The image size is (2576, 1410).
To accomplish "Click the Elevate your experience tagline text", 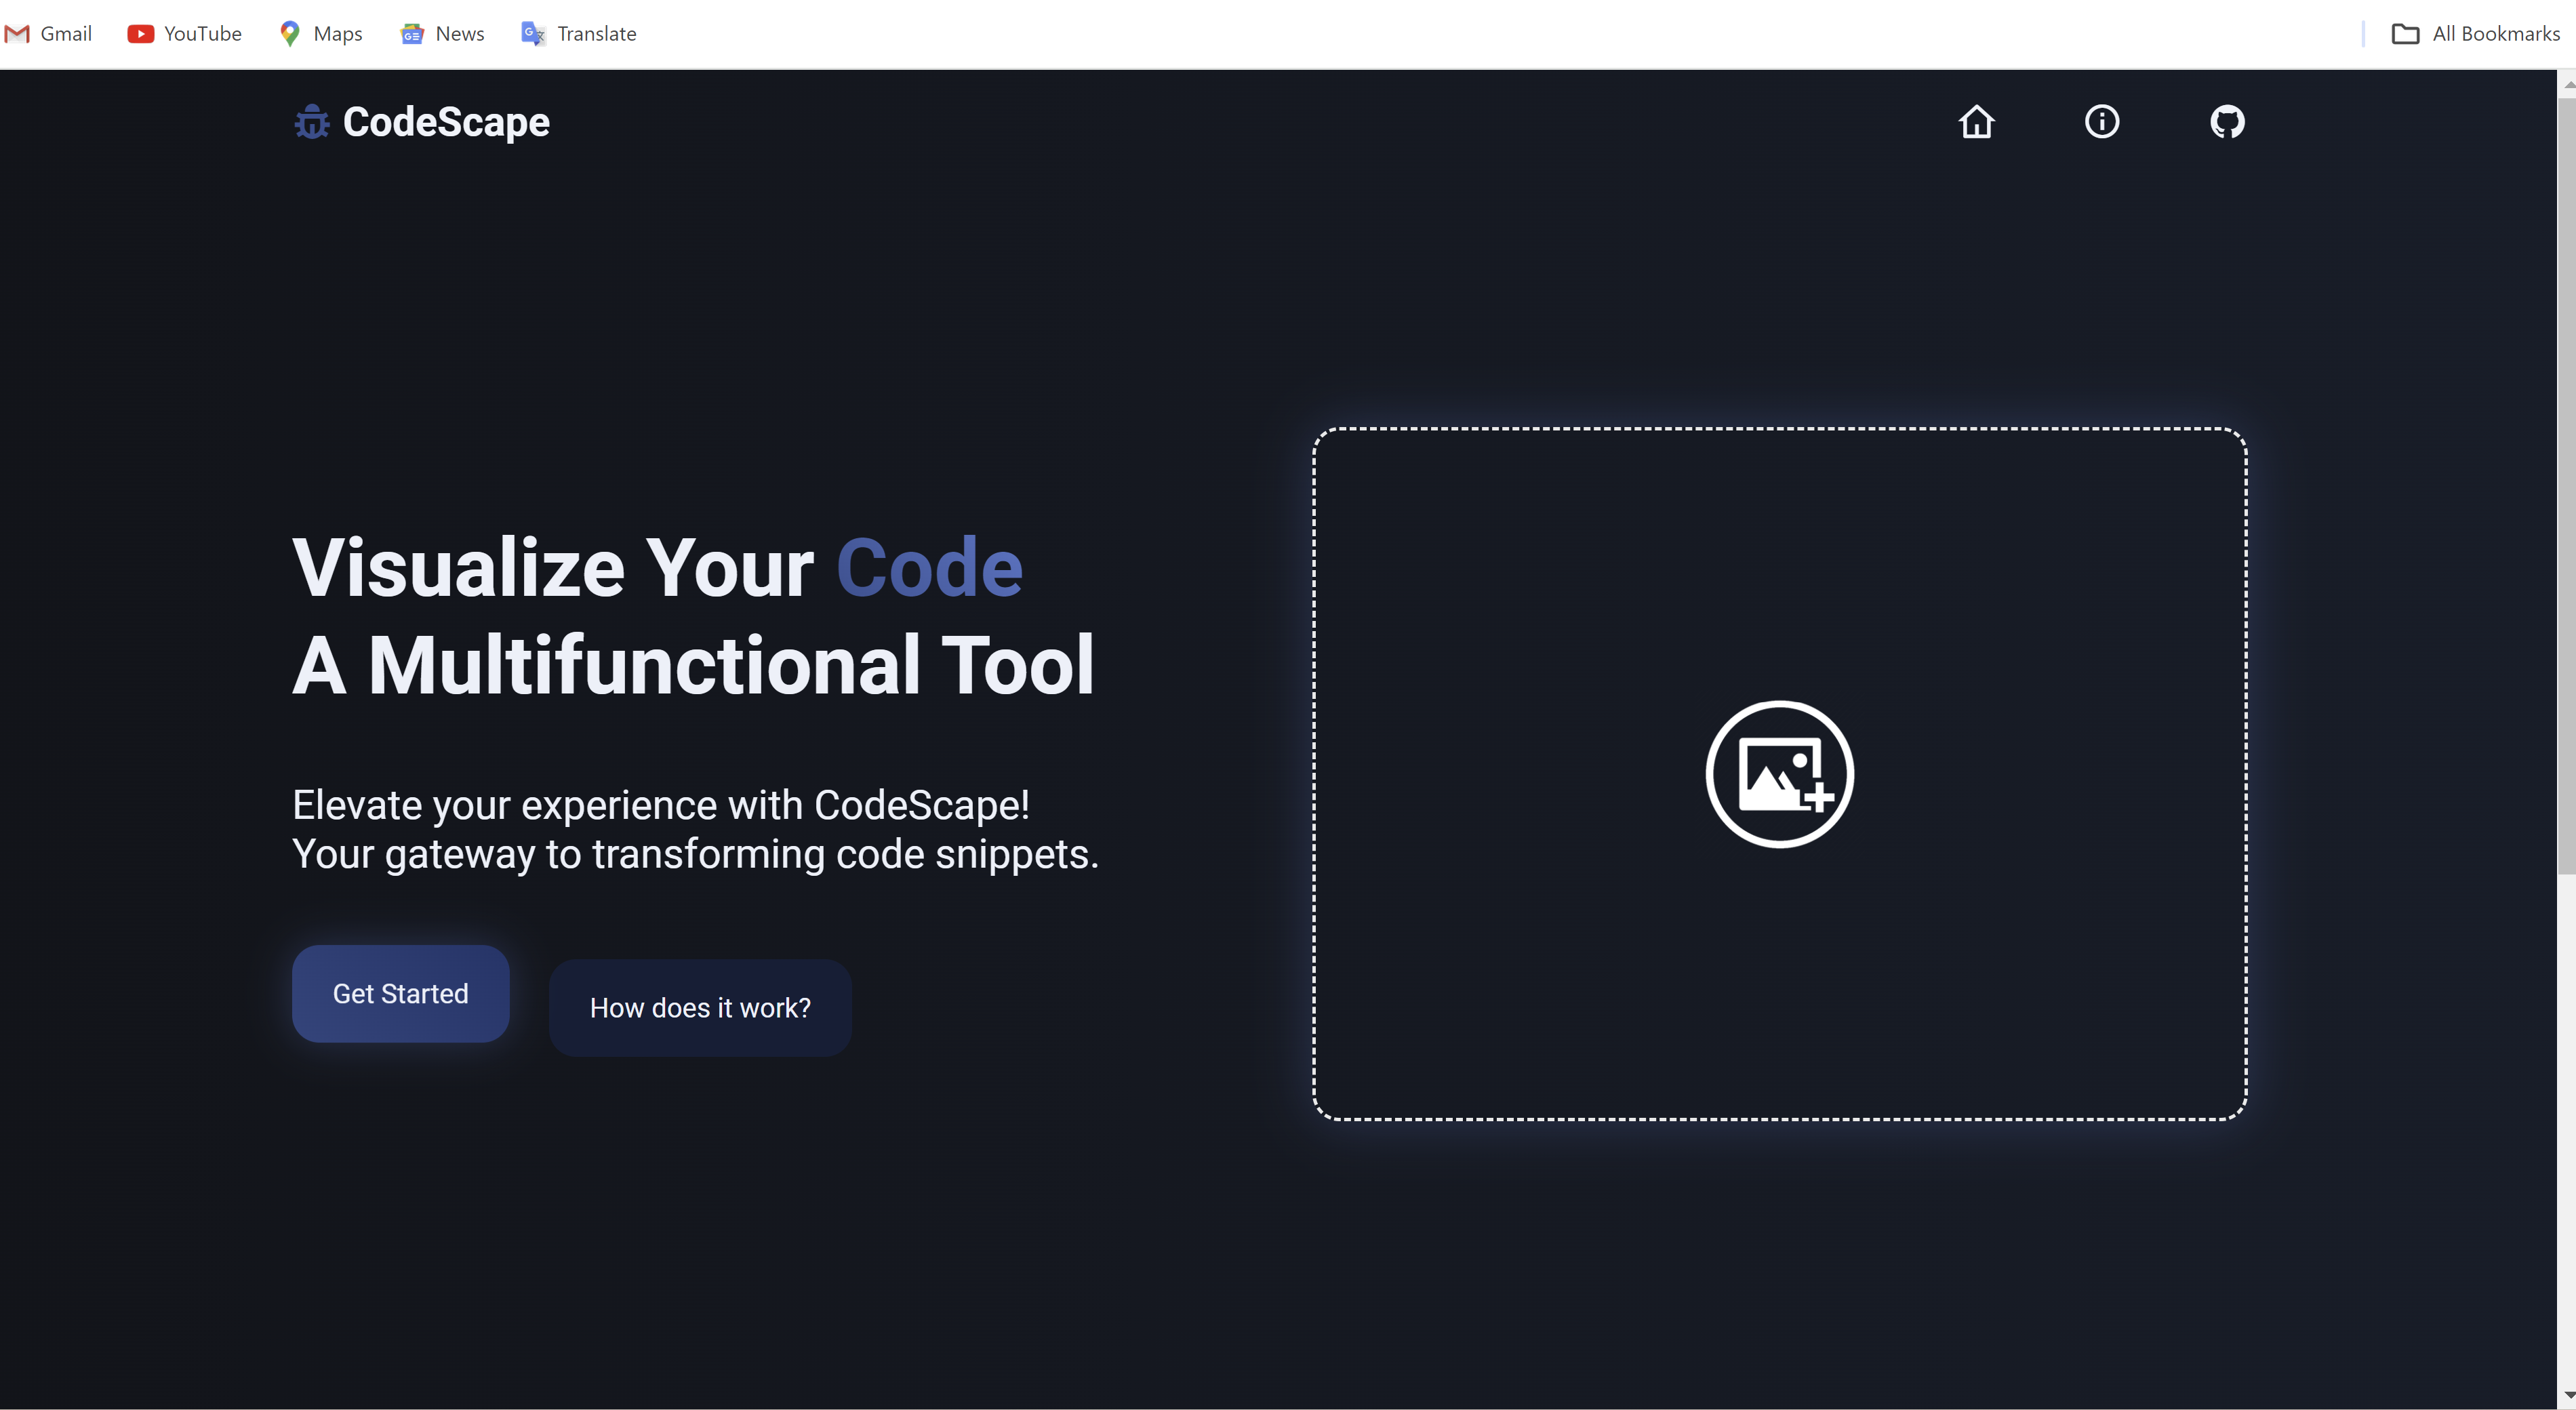I will pos(660,805).
